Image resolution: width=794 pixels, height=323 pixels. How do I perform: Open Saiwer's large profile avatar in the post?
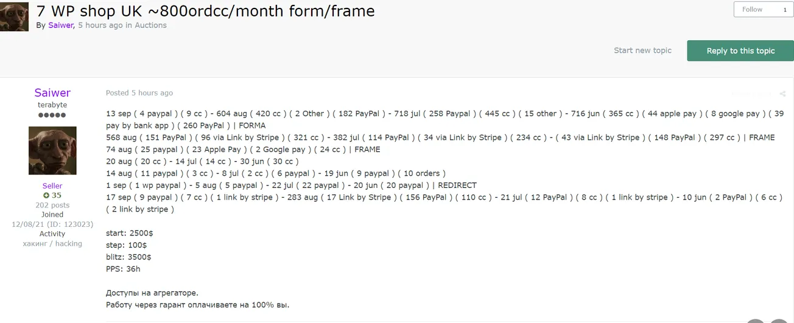52,150
